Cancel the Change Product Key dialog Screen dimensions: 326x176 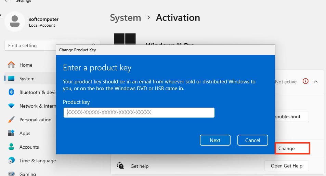[252, 140]
